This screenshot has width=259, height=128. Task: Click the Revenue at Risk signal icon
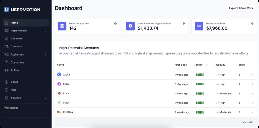click(x=199, y=26)
